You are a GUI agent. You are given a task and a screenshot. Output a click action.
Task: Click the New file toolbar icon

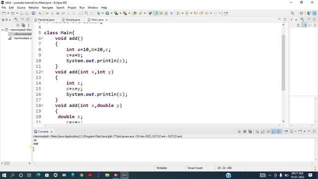pos(4,13)
